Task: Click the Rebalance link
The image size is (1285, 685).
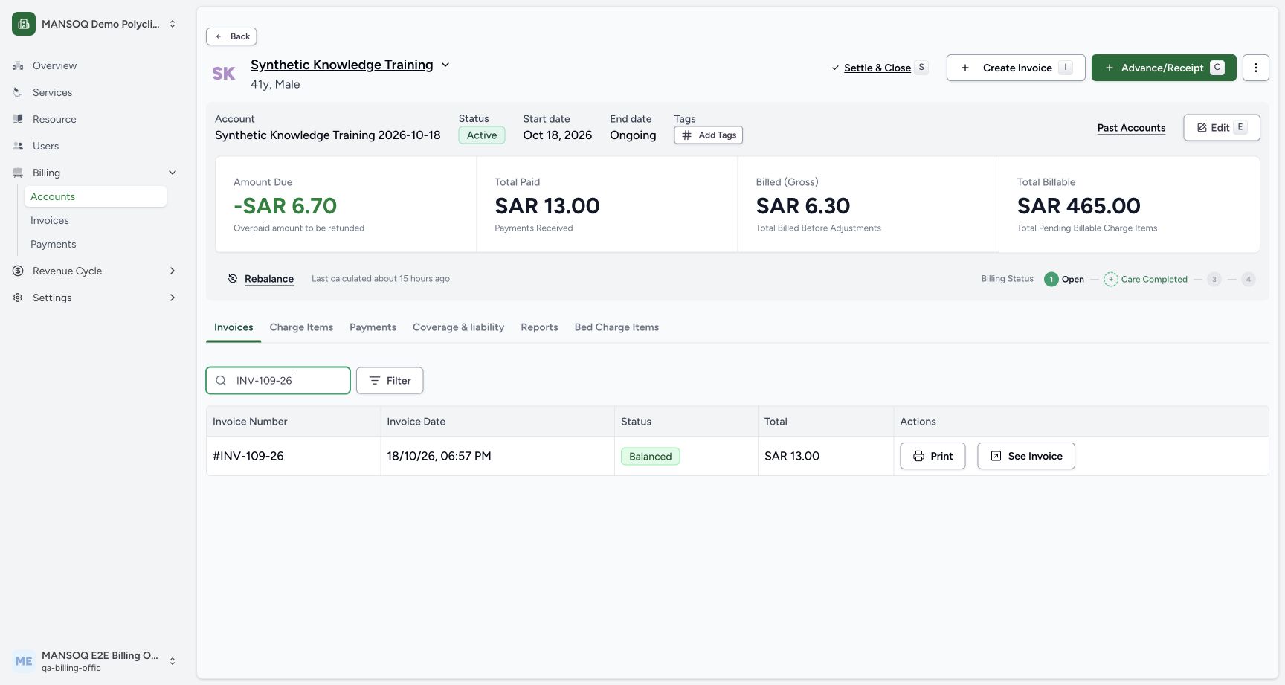Action: coord(269,279)
